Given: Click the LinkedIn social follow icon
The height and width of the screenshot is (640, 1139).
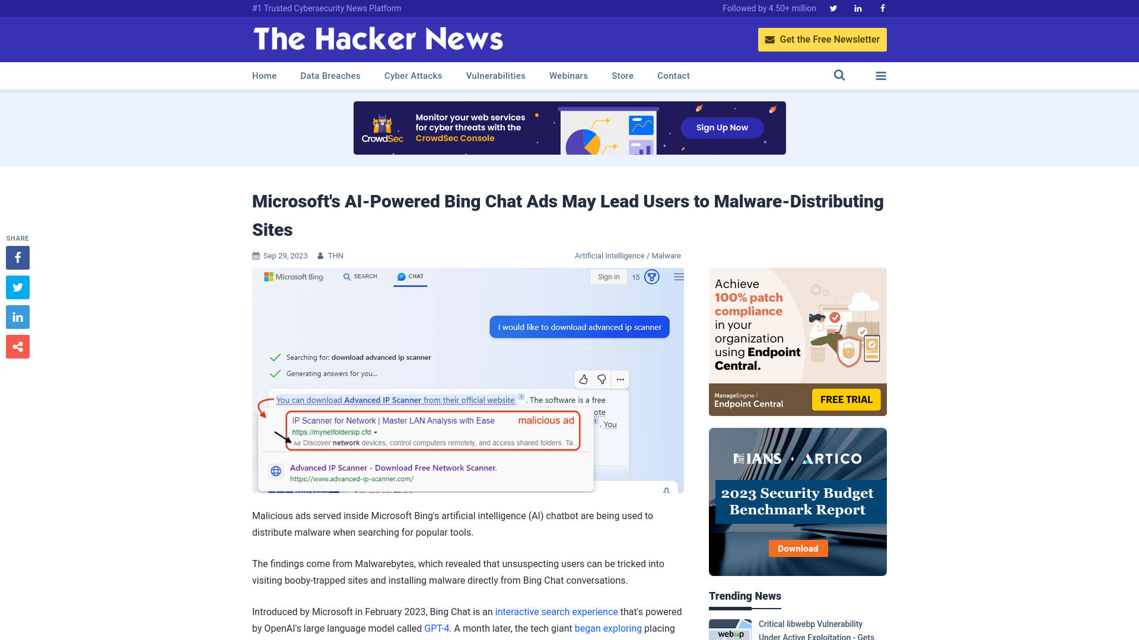Looking at the screenshot, I should [x=857, y=8].
